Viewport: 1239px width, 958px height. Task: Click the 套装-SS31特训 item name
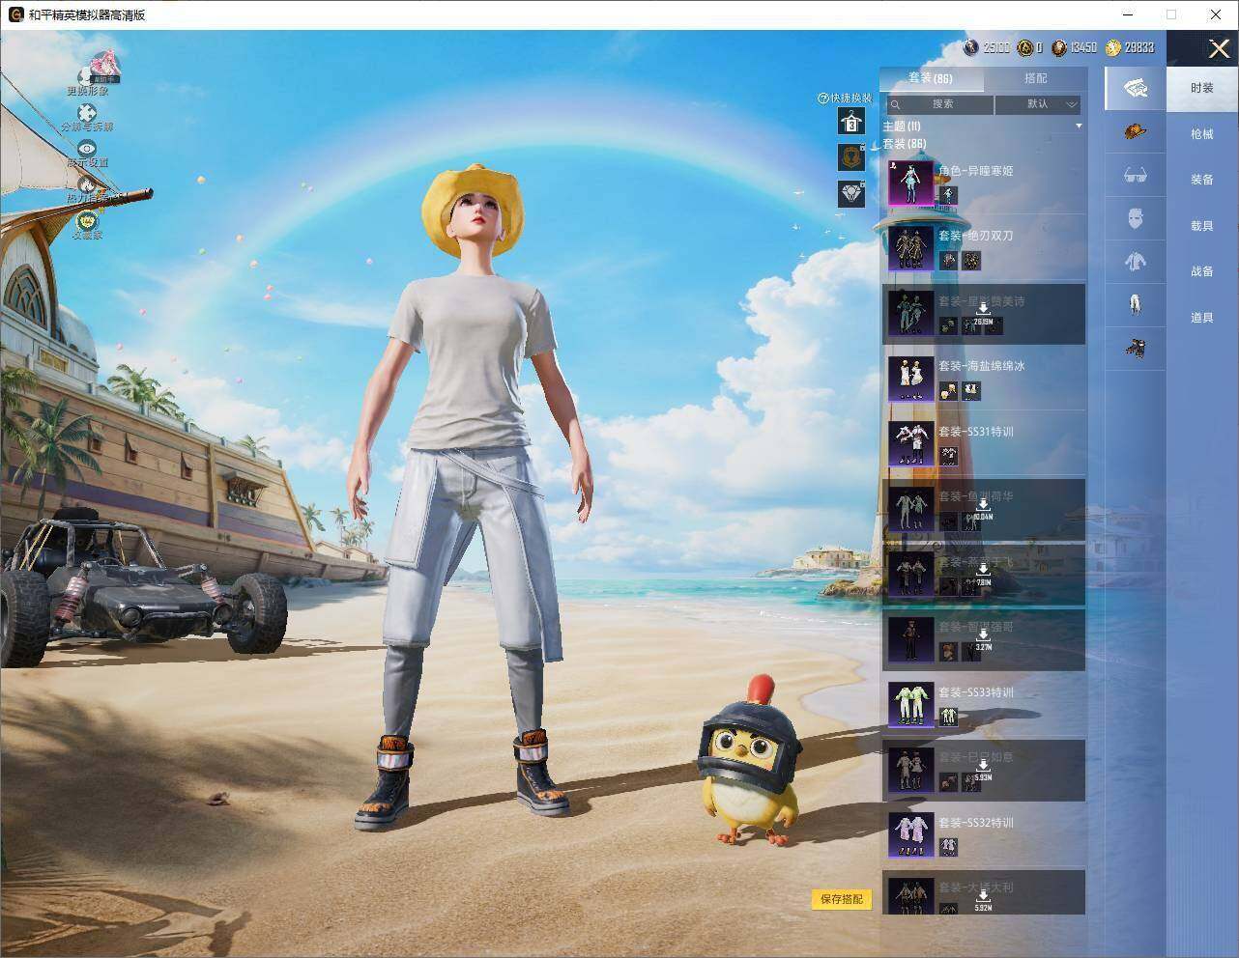tap(975, 432)
